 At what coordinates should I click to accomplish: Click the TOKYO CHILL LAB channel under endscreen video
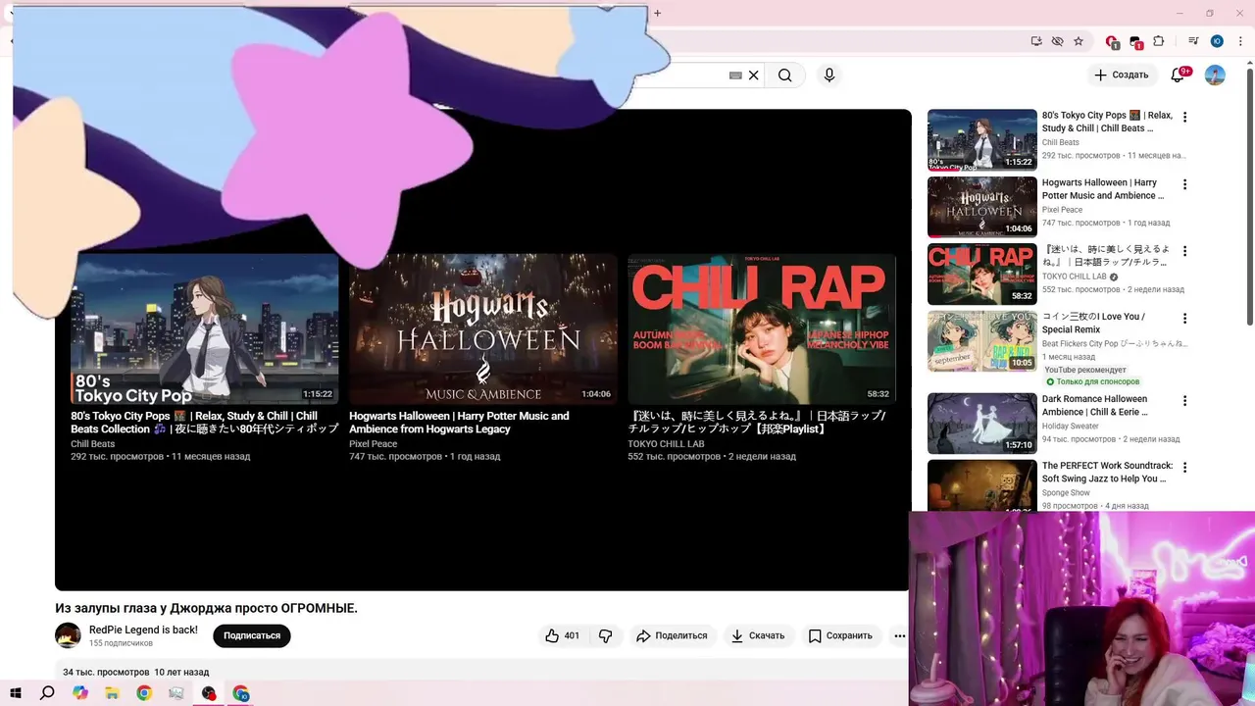[666, 443]
